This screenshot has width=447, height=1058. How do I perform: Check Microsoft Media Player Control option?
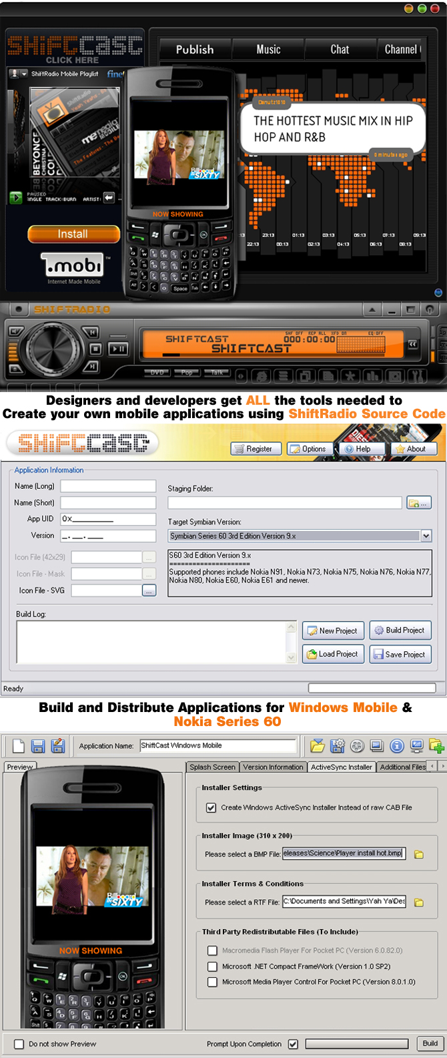[212, 982]
